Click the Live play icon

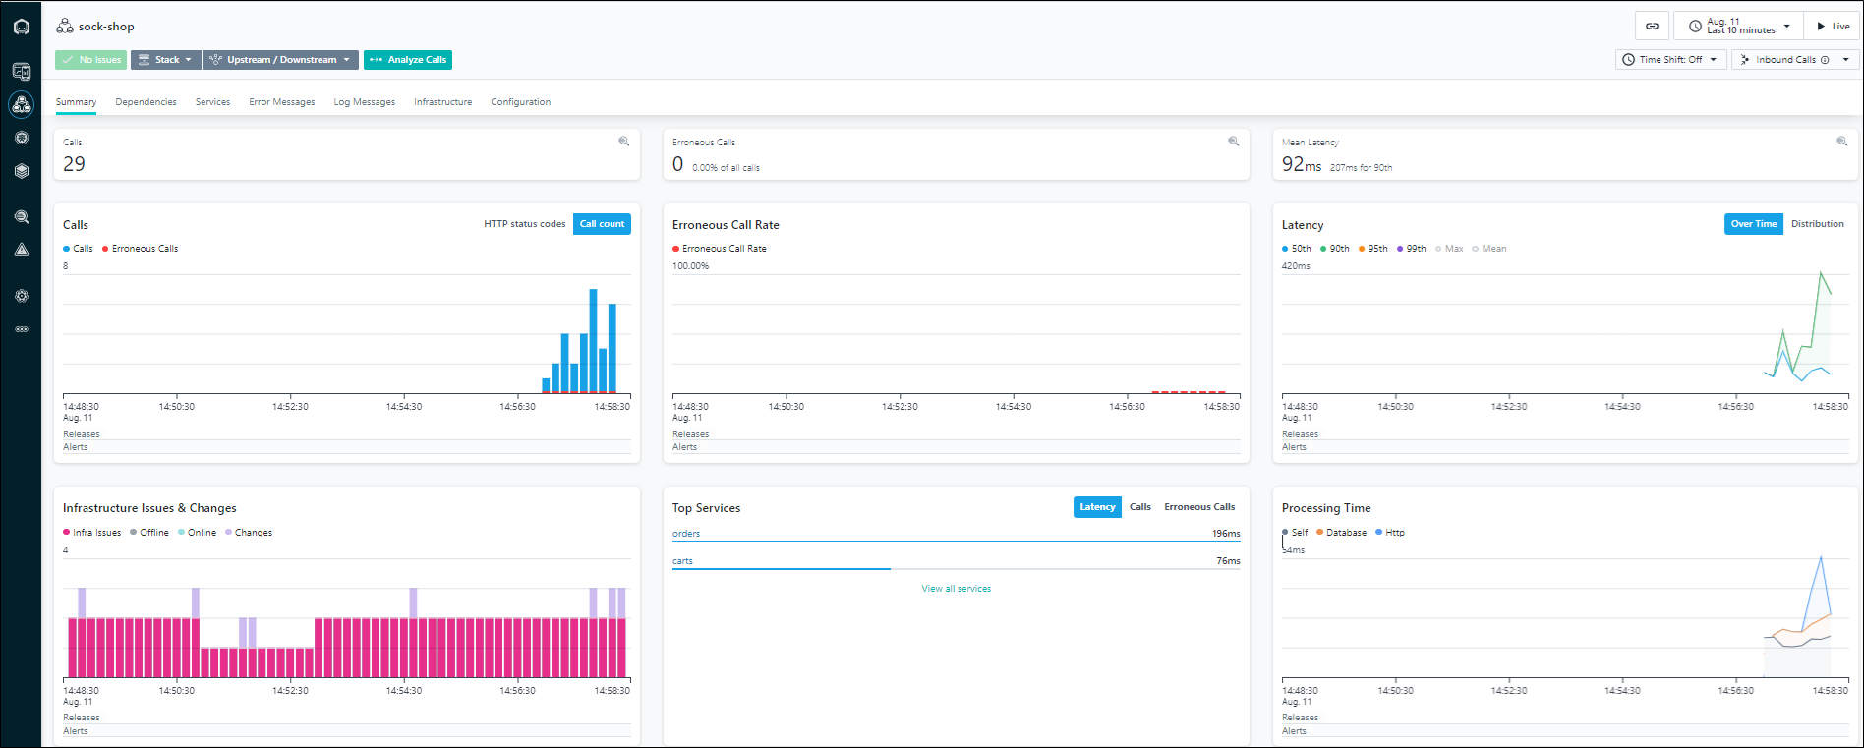(x=1821, y=27)
